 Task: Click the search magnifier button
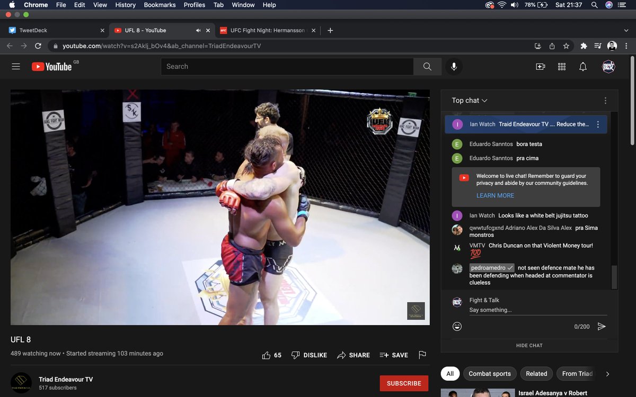pos(427,67)
